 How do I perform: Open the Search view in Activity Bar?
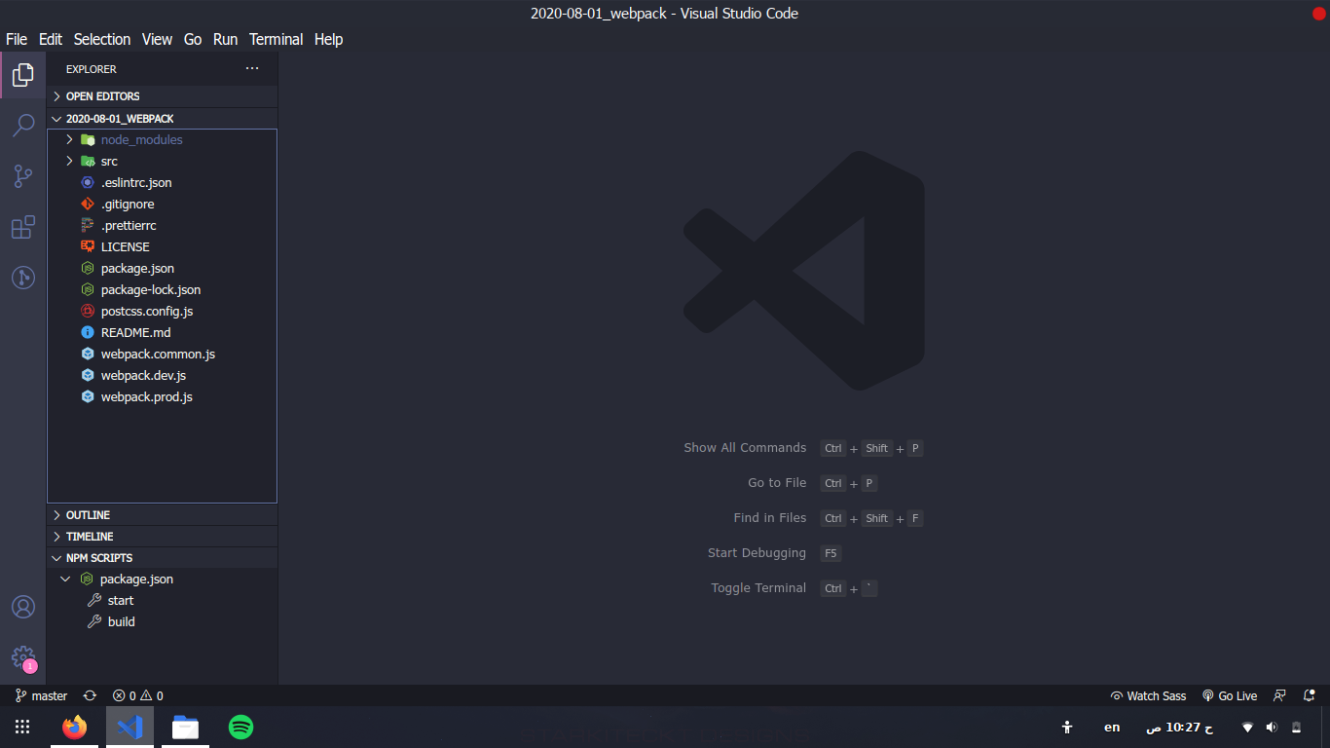[22, 125]
